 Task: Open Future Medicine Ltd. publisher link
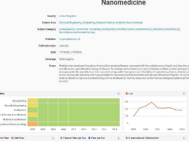pyautogui.click(x=70, y=39)
